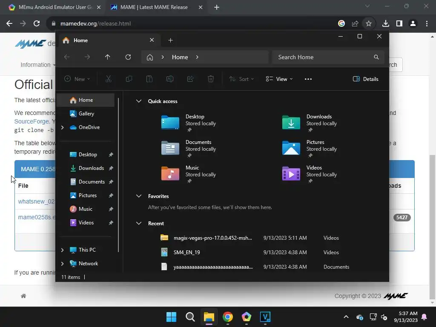The width and height of the screenshot is (436, 327).
Task: Reload the mamedev.org page in Chrome
Action: tap(37, 24)
